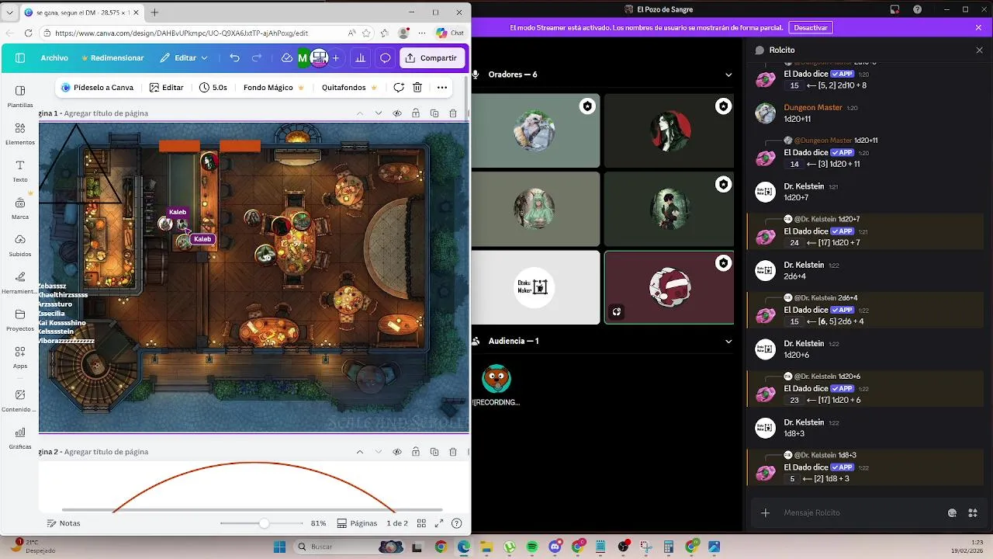Switch to the Canva browser tab
Viewport: 993px width, 559px height.
tap(80, 12)
